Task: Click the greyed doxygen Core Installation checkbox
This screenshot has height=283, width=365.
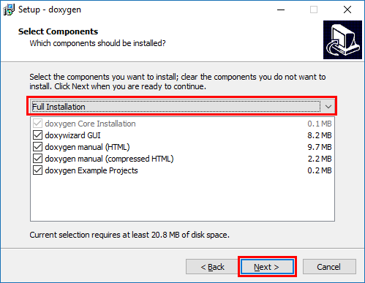Action: coord(37,124)
